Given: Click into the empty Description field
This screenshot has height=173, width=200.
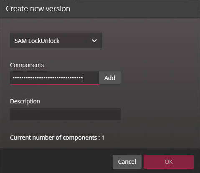Looking at the screenshot, I should coord(65,114).
